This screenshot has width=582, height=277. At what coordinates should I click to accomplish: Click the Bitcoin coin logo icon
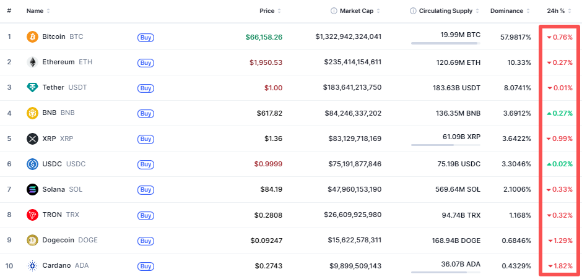(x=32, y=37)
